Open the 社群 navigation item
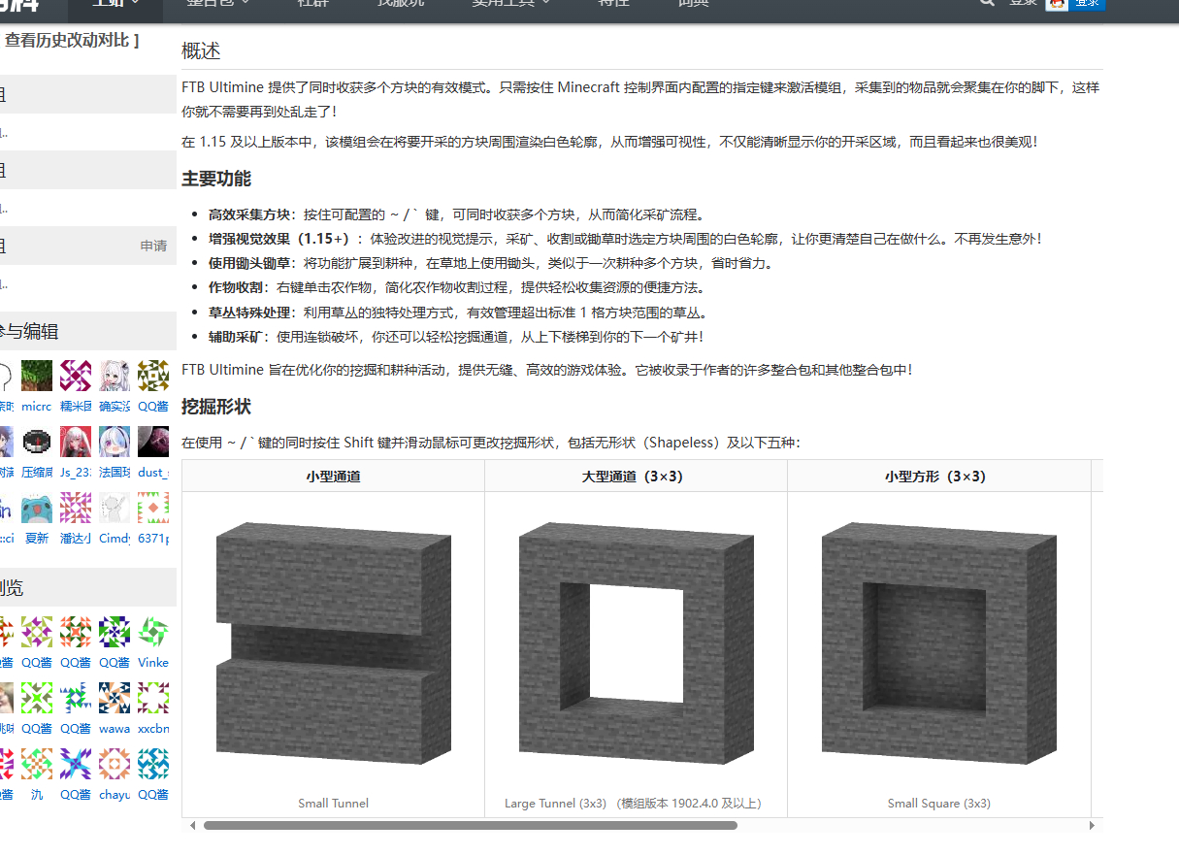The image size is (1179, 856). 312,4
